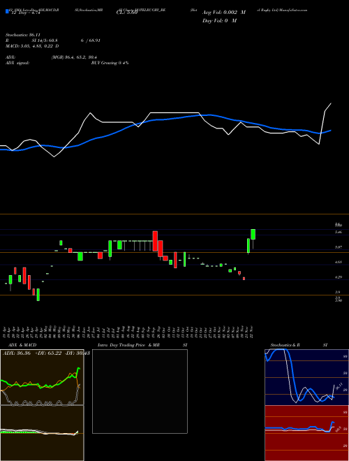The width and height of the screenshot is (349, 461).
Task: Click the 'SI 14/3: 60.8' value
Action: click(x=45, y=41)
